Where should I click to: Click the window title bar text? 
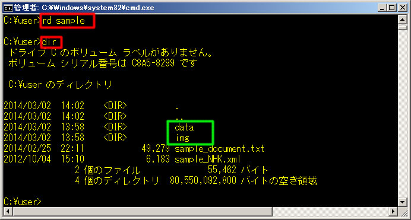(x=84, y=8)
